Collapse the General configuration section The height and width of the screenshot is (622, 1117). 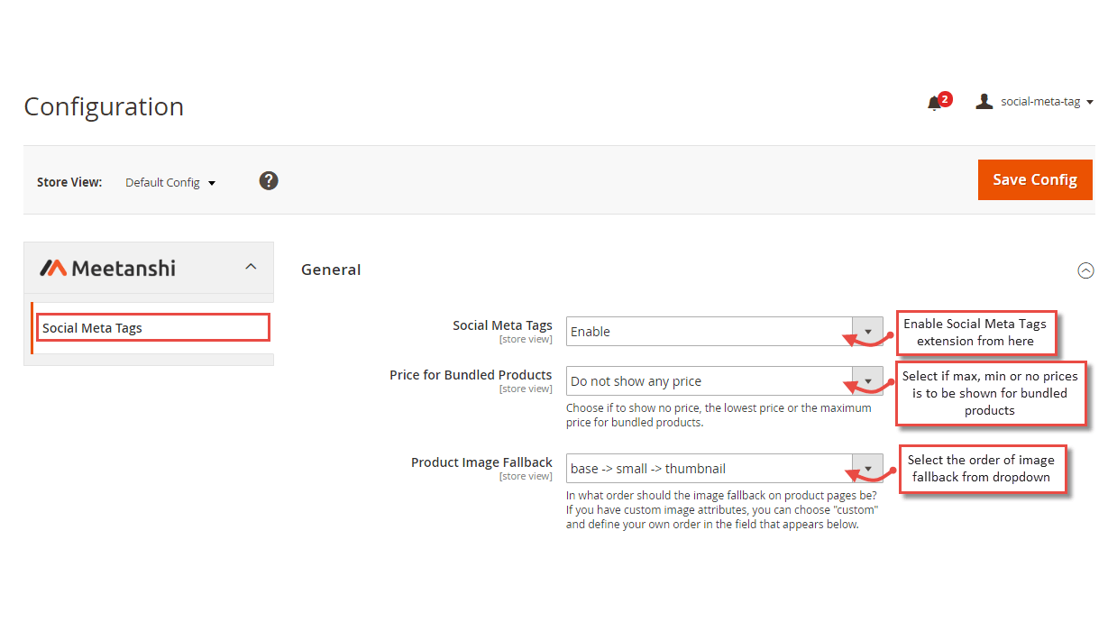coord(1085,270)
